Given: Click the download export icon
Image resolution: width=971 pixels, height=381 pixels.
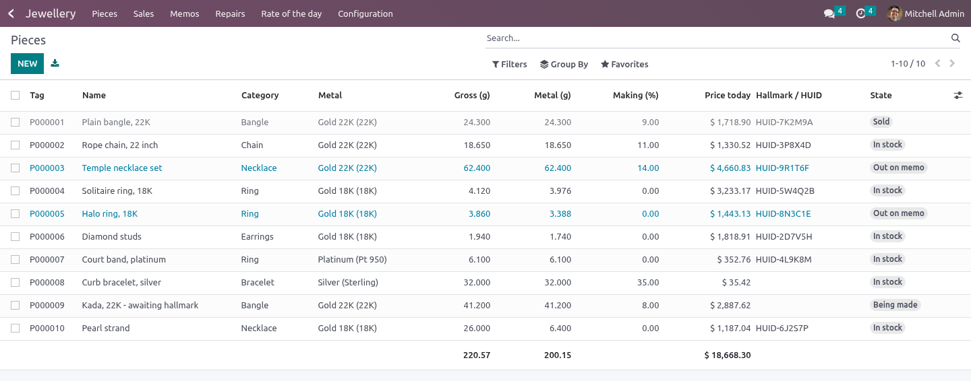Looking at the screenshot, I should pyautogui.click(x=55, y=63).
